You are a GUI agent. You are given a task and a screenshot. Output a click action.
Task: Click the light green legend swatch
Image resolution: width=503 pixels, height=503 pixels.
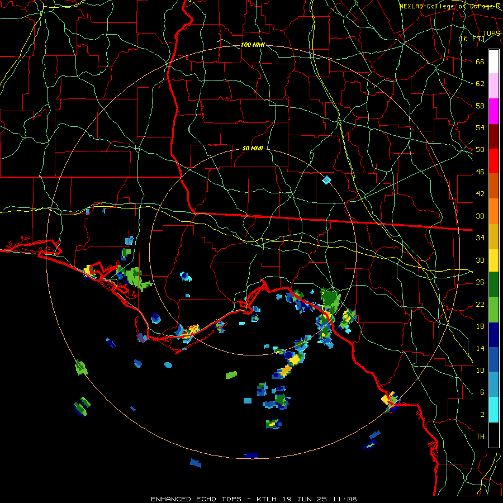[x=493, y=310]
